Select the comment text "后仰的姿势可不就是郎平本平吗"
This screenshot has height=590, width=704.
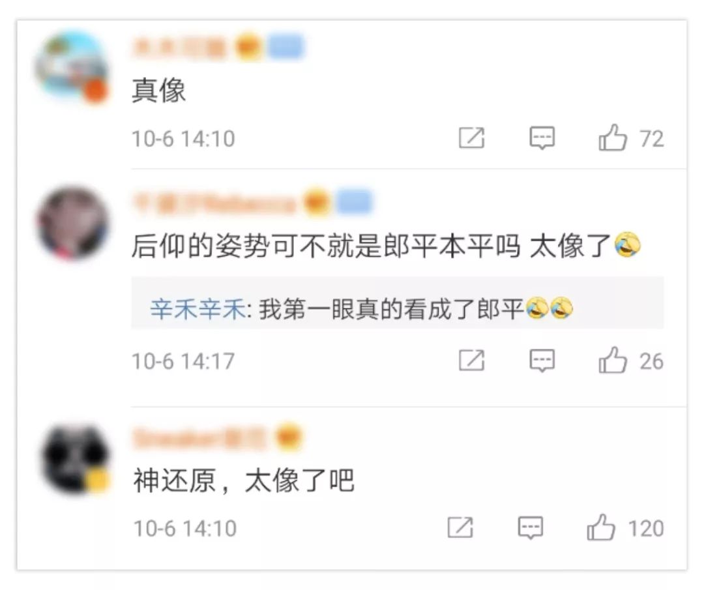pos(326,246)
